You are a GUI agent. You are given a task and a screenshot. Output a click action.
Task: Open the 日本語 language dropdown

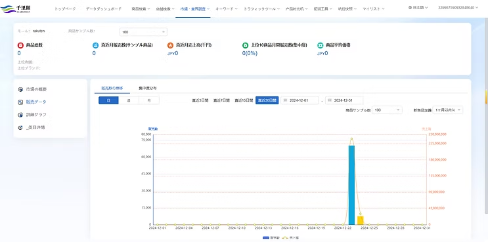coord(418,7)
